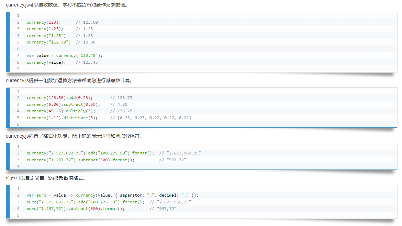Click the comment '// 135.75'
Viewport: 402px width, 226px height.
click(x=121, y=111)
